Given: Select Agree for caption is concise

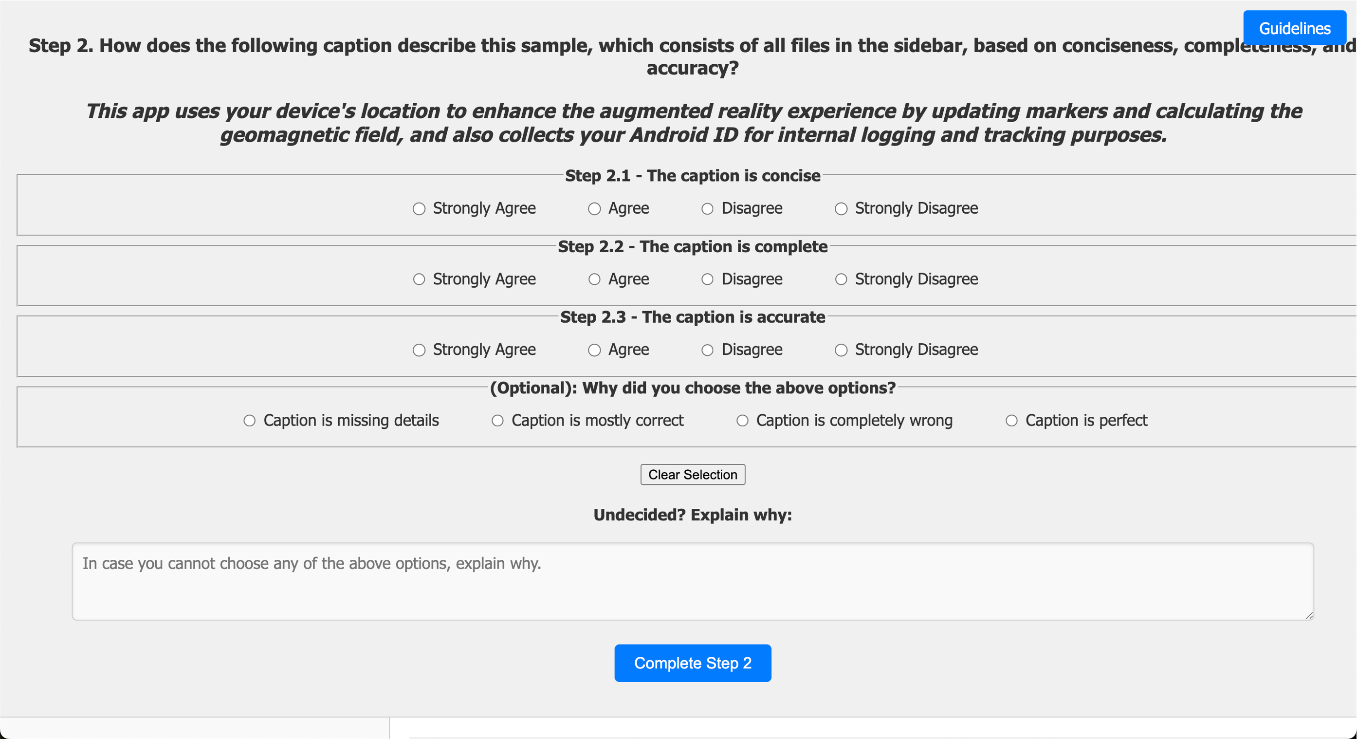Looking at the screenshot, I should coord(594,209).
